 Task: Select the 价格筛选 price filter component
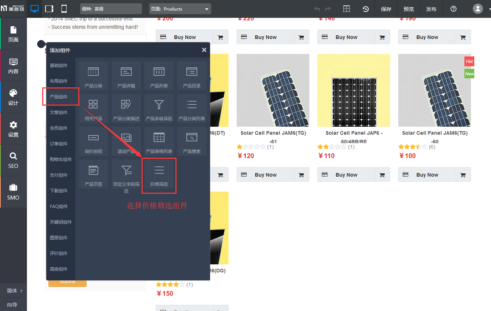tap(159, 175)
